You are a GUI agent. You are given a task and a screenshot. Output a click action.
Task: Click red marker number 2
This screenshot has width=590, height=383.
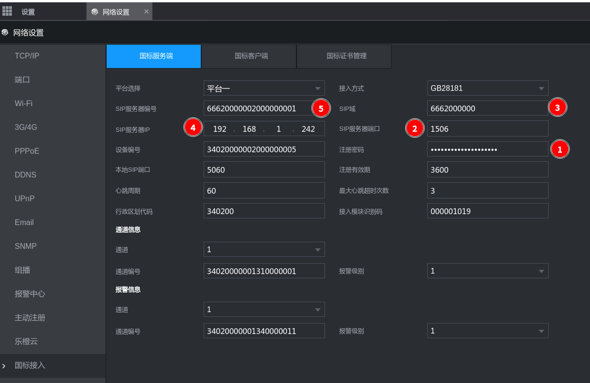click(414, 128)
